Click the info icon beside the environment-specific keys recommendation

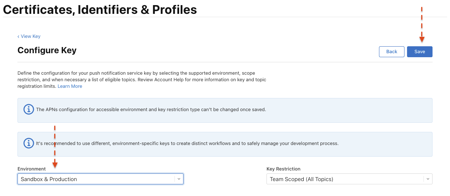29,143
